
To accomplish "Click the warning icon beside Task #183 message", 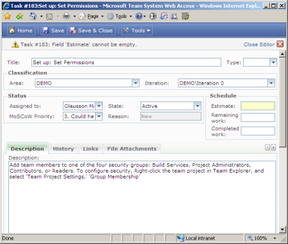I will tap(15, 44).
